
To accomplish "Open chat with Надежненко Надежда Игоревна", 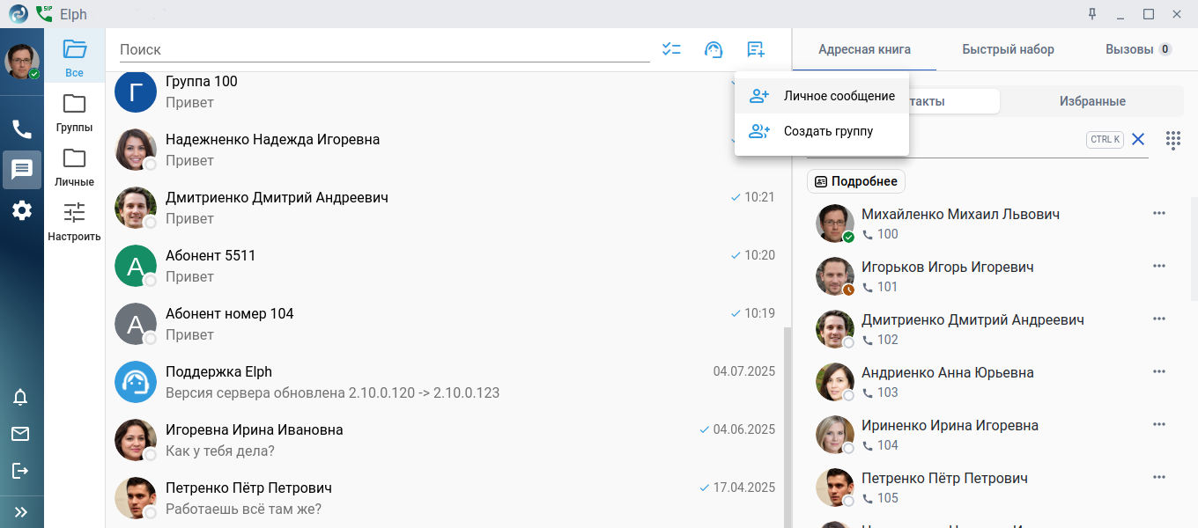I will click(x=445, y=150).
